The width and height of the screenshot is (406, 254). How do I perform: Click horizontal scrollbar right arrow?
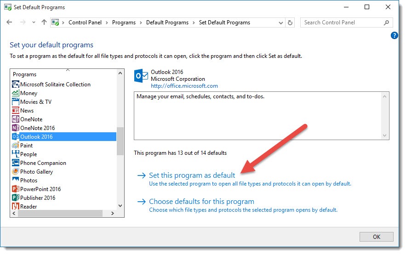click(x=112, y=214)
